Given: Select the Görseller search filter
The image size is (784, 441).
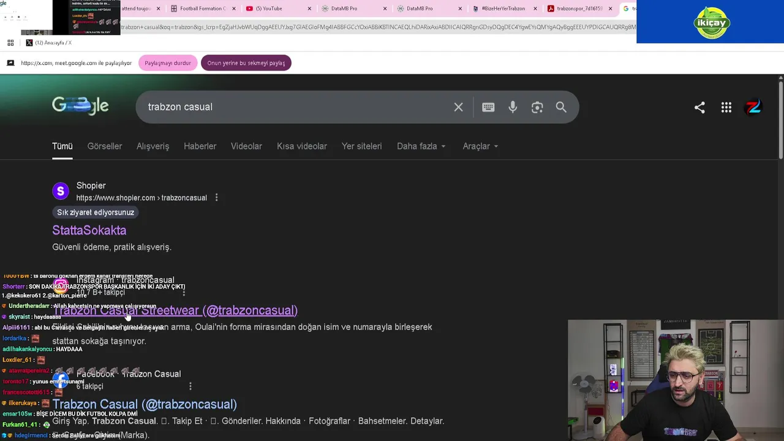Looking at the screenshot, I should pyautogui.click(x=105, y=146).
